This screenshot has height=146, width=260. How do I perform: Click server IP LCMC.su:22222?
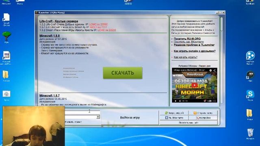(107, 30)
